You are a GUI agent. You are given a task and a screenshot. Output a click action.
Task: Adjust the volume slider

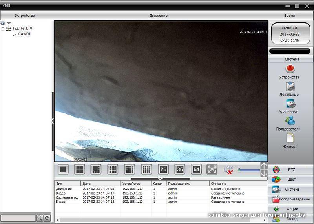click(249, 170)
